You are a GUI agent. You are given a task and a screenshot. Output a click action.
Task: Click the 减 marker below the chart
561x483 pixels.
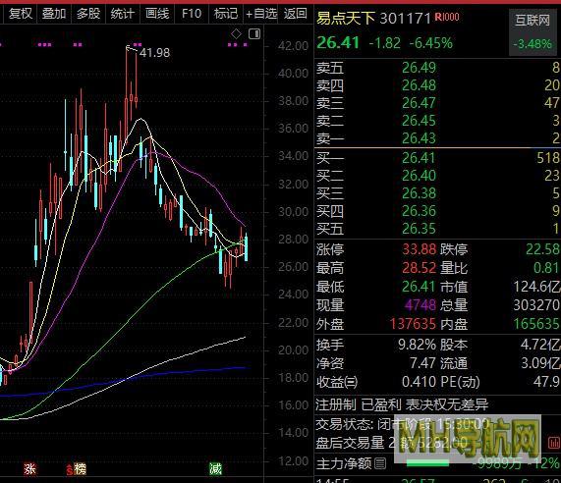point(215,468)
